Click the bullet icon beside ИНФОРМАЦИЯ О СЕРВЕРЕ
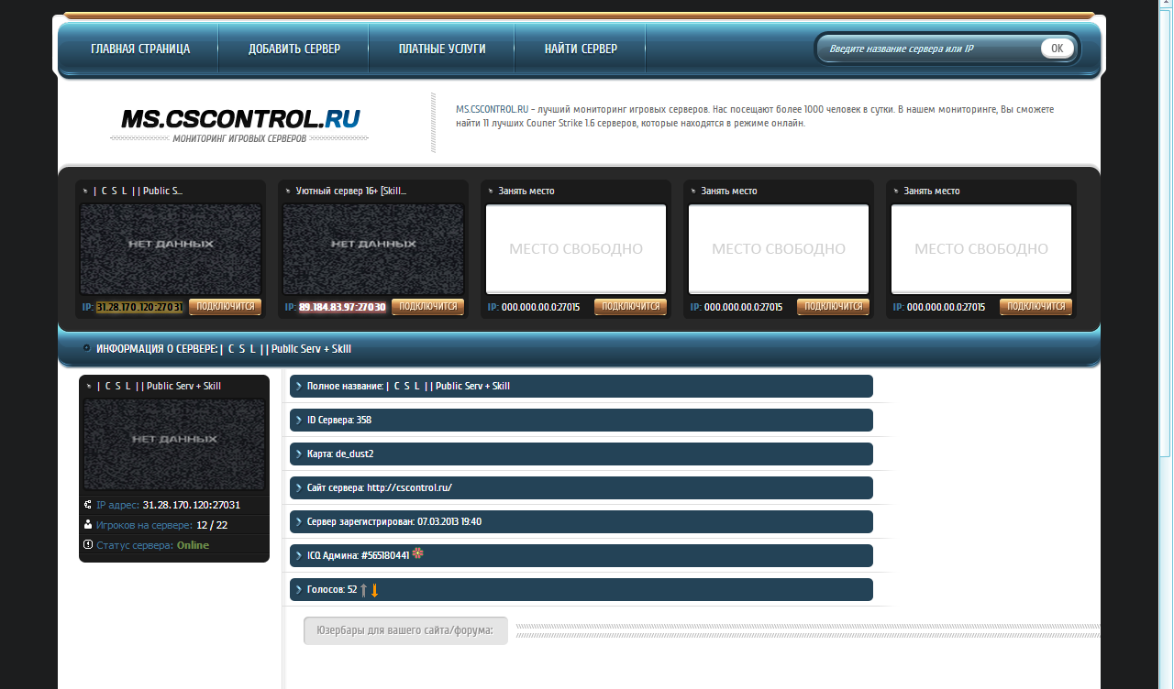This screenshot has height=689, width=1174. 86,348
